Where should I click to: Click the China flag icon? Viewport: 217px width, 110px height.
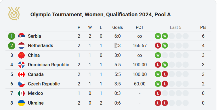tap(22, 55)
